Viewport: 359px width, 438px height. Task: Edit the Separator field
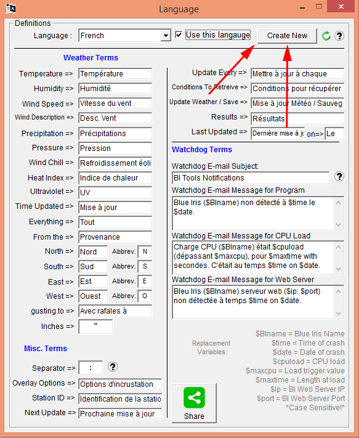coord(91,368)
